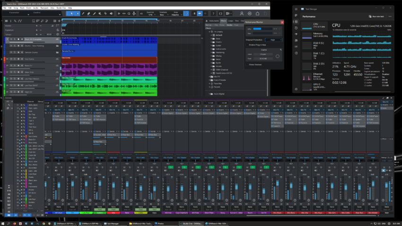Open Task Manager Services sidebar icon
This screenshot has height=226, width=402.
[296, 53]
